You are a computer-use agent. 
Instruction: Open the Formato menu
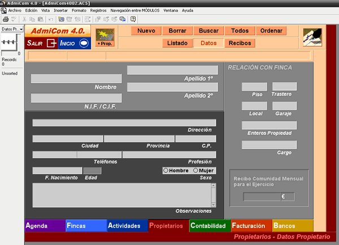click(x=79, y=10)
